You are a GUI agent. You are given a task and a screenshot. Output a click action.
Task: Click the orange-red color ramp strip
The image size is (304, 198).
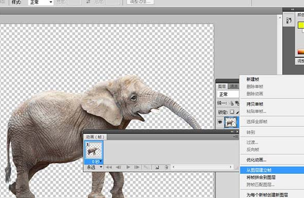coord(301,52)
